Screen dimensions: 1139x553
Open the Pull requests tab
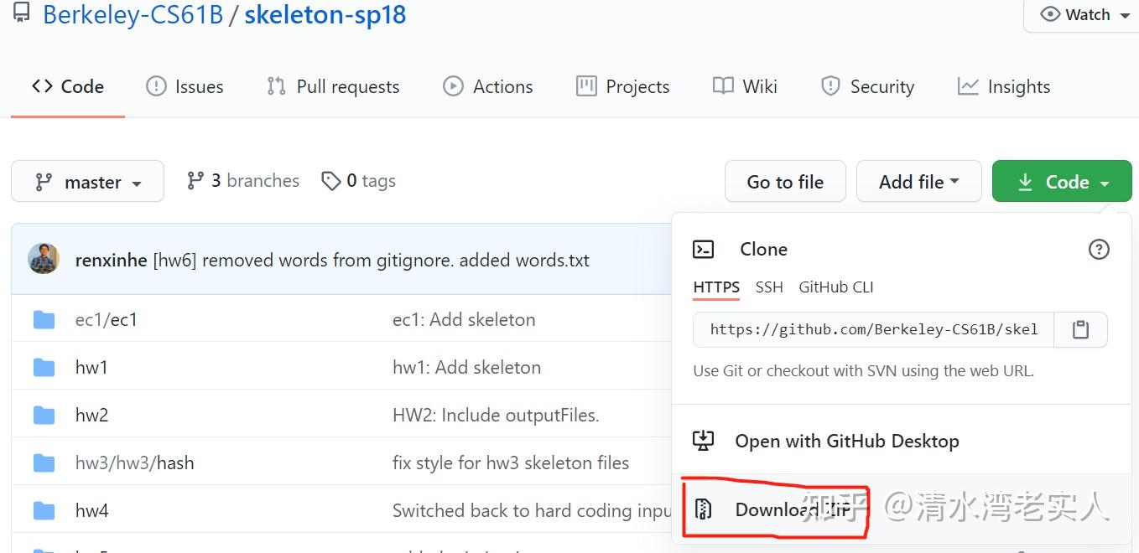(333, 86)
